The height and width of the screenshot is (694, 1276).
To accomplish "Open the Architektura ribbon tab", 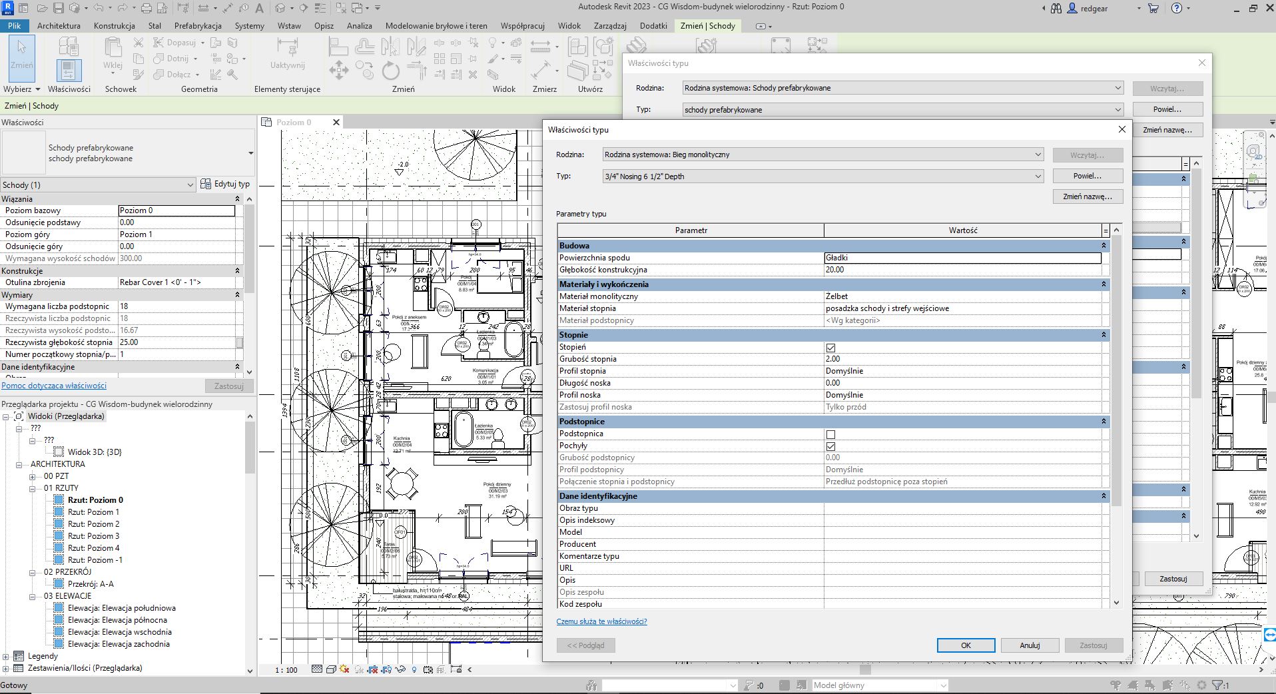I will tap(59, 26).
